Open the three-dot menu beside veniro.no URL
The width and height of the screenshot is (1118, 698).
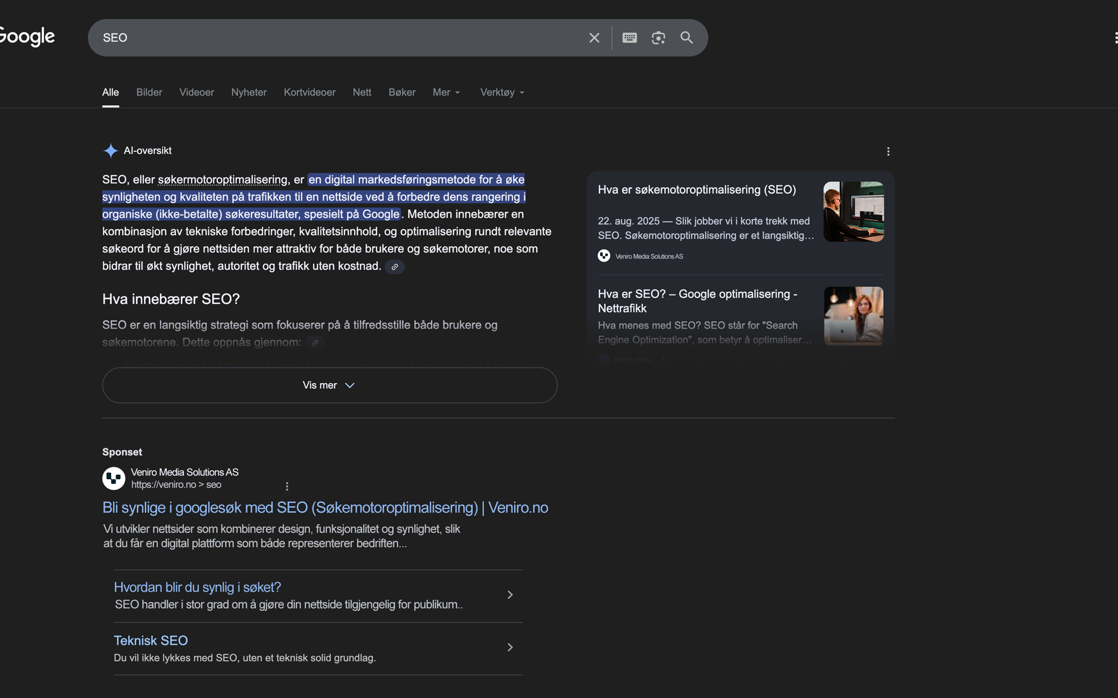point(287,486)
